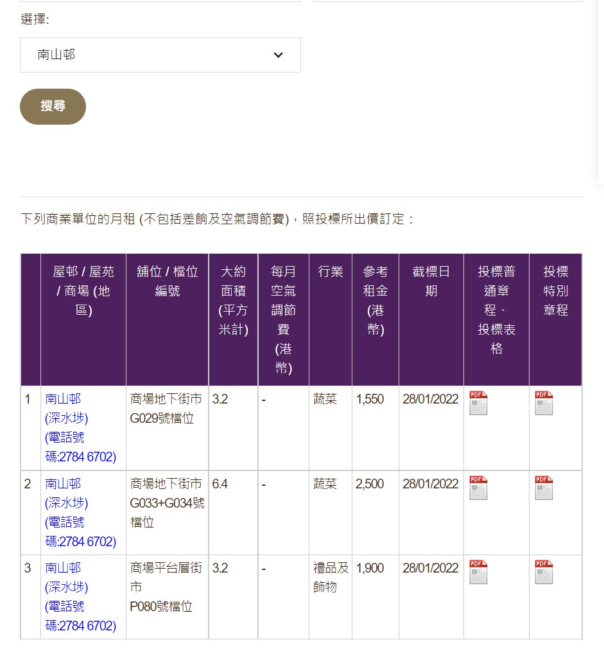The image size is (604, 658).
Task: Click reference rent 1,900
Action: pyautogui.click(x=370, y=568)
